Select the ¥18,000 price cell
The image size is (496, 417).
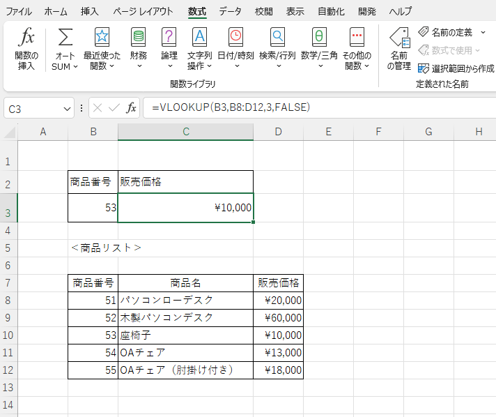pyautogui.click(x=279, y=370)
